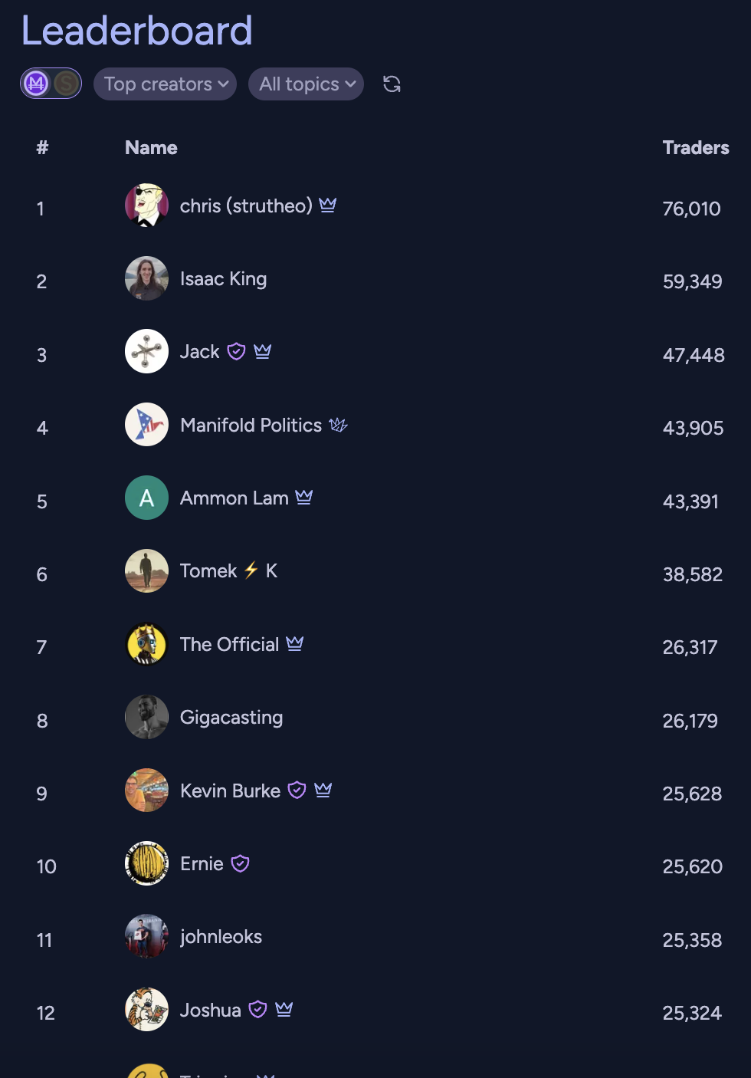The width and height of the screenshot is (751, 1078).
Task: Click the shield badge beside Jack
Action: (237, 351)
